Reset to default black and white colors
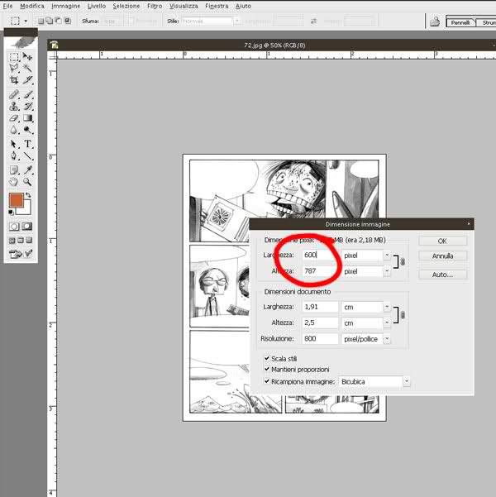 11,212
